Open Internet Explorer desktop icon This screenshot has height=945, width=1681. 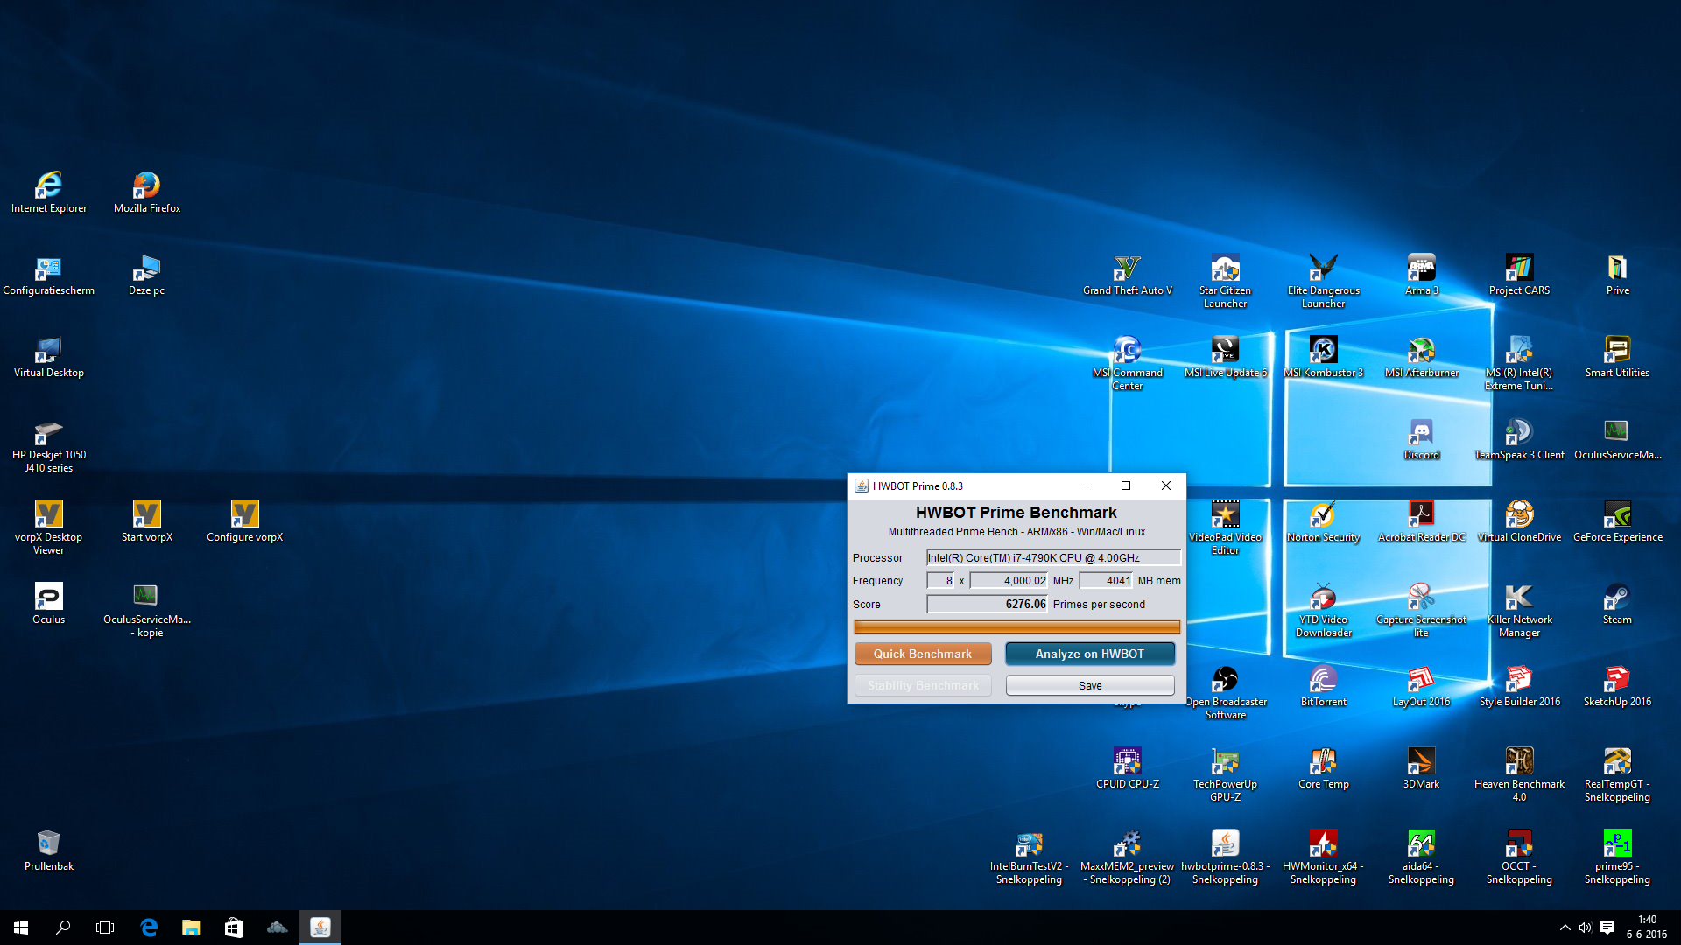(49, 192)
